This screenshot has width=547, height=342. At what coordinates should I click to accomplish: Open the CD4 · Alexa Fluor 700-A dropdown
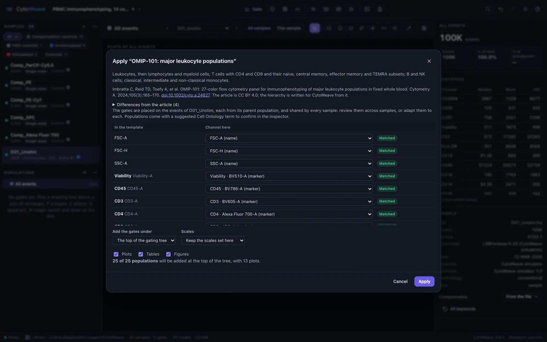coord(289,214)
